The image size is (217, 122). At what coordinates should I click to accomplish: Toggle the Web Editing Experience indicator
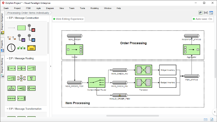pyautogui.click(x=68, y=19)
